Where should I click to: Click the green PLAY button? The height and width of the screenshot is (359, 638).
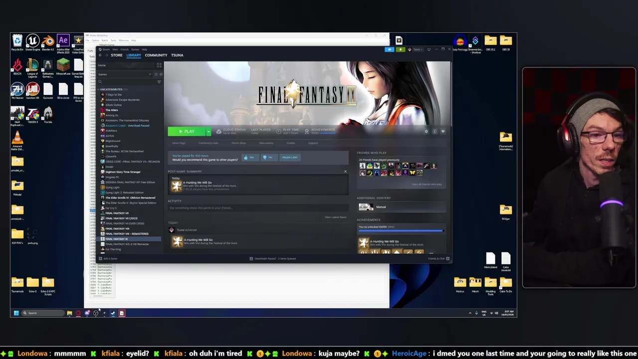point(186,132)
